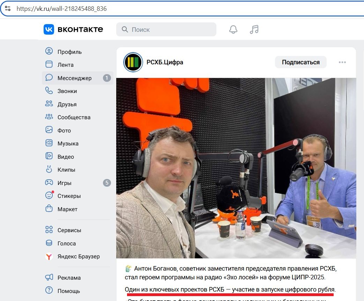Click the browser address bar URL

click(61, 9)
